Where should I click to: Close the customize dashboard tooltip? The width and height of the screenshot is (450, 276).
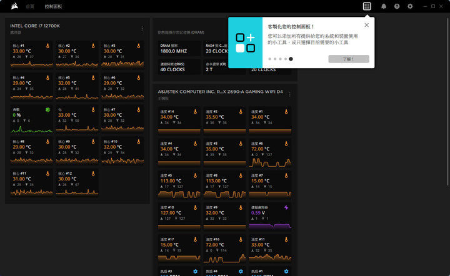click(x=366, y=25)
